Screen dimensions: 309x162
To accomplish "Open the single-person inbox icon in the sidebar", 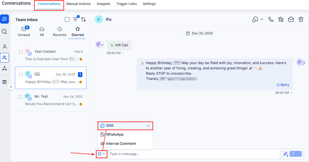I will coord(4,47).
